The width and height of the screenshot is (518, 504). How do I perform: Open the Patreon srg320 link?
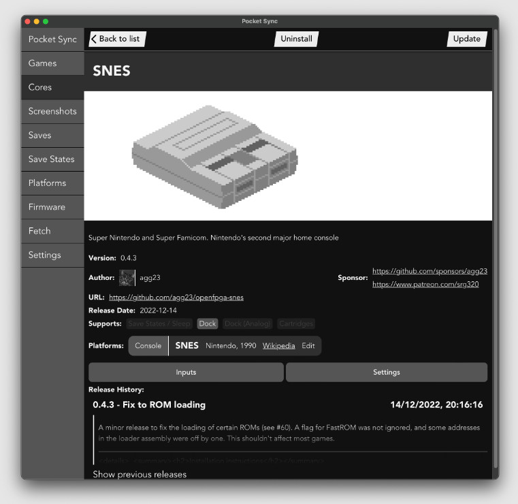pos(425,284)
